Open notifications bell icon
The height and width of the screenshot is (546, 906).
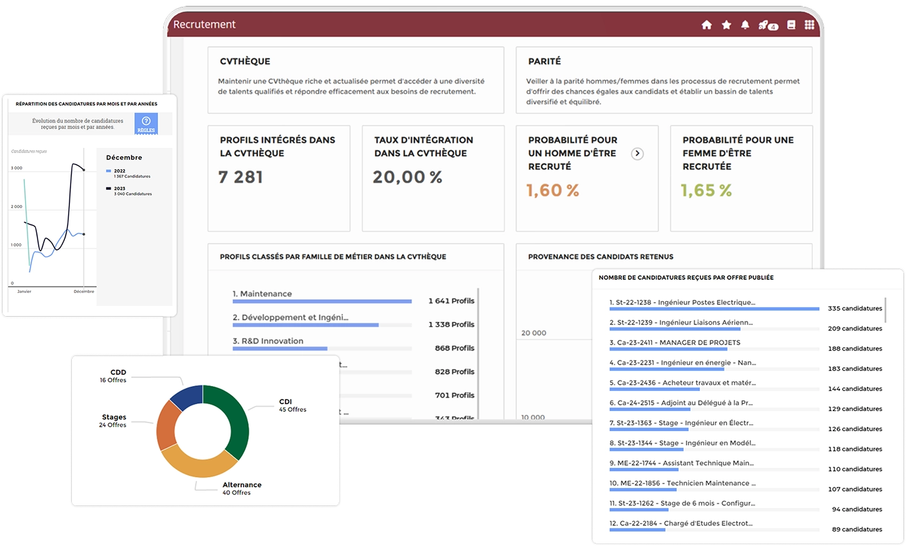click(745, 25)
